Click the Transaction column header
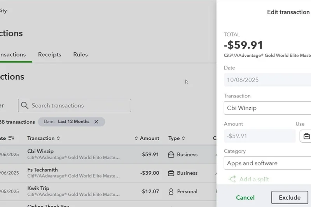This screenshot has height=207, width=311. pyautogui.click(x=41, y=138)
